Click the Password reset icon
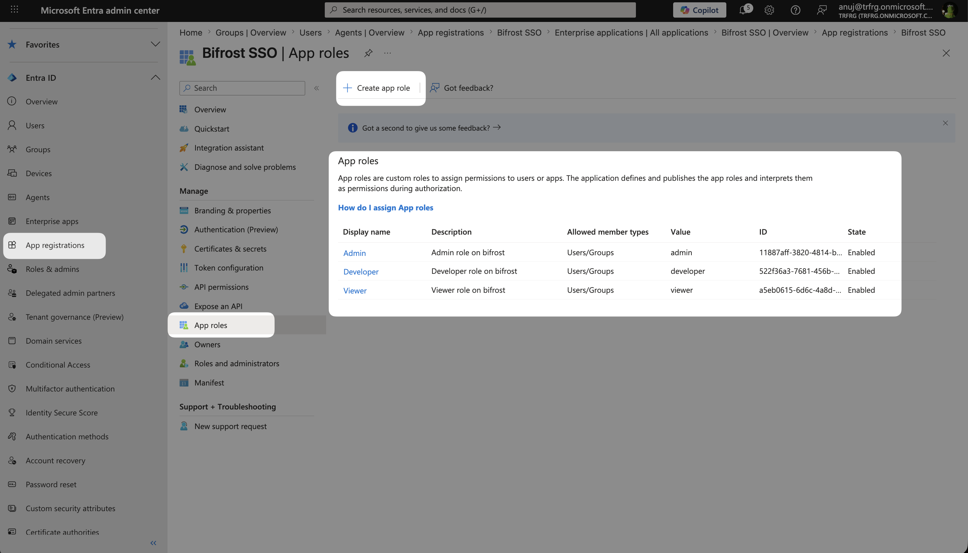The image size is (968, 553). coord(12,484)
